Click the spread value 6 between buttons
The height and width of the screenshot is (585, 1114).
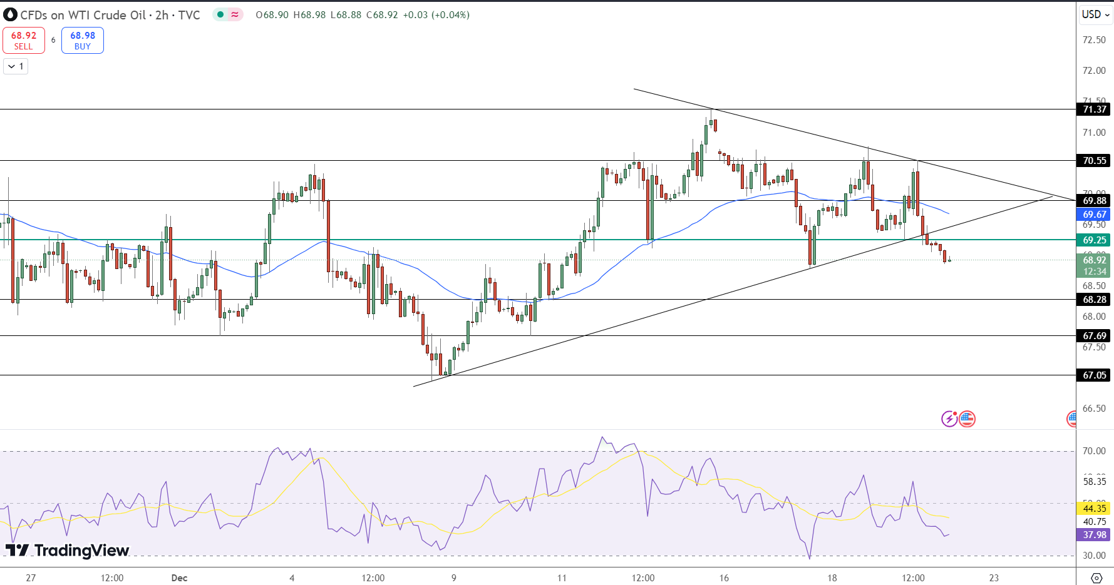pos(53,40)
